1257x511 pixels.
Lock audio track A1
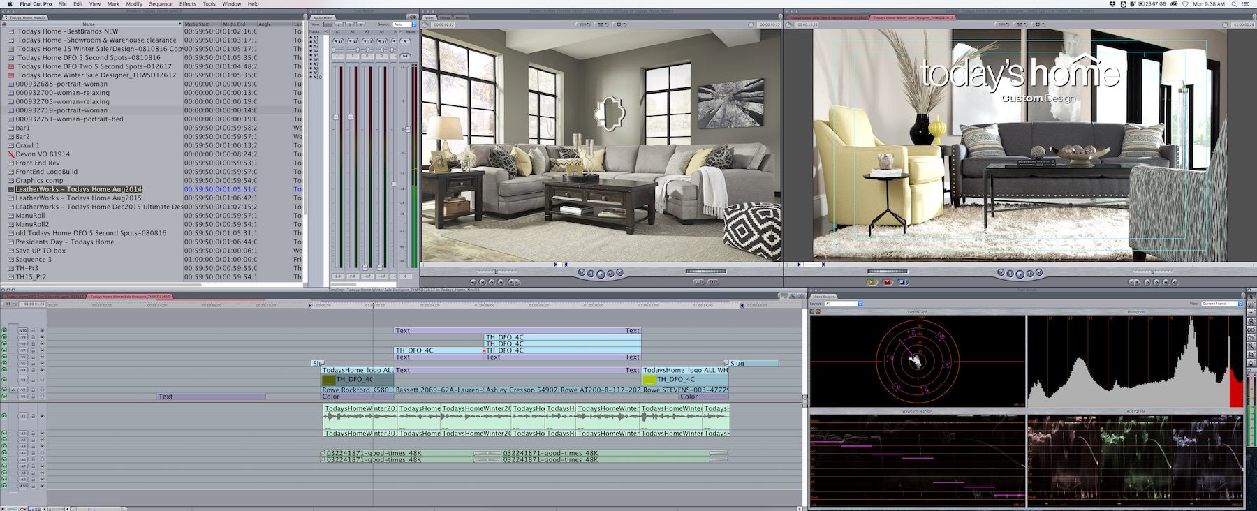(x=33, y=416)
